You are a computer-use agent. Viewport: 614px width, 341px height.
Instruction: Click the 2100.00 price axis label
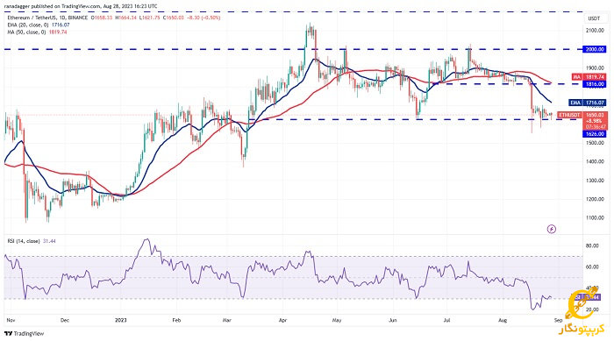coord(595,30)
